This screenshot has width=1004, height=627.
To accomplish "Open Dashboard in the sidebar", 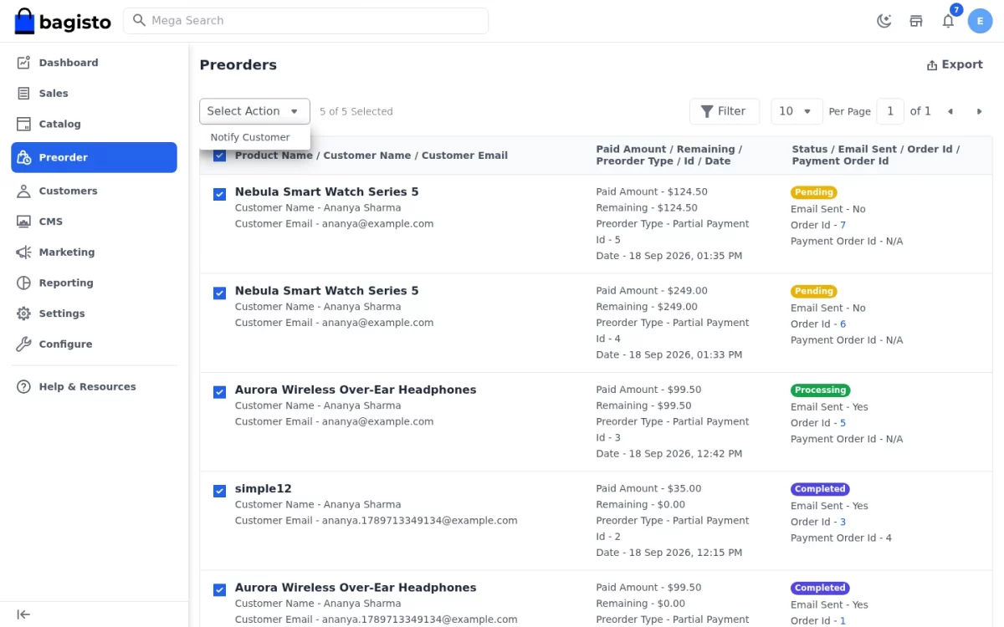I will (x=94, y=63).
